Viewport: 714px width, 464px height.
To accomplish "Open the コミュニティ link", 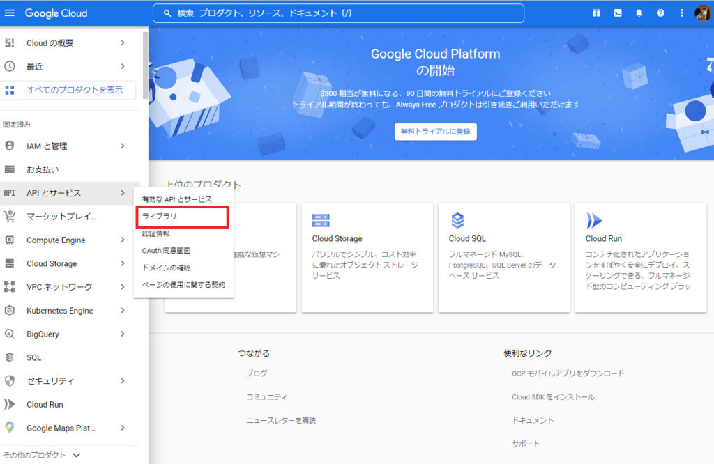I will click(267, 396).
